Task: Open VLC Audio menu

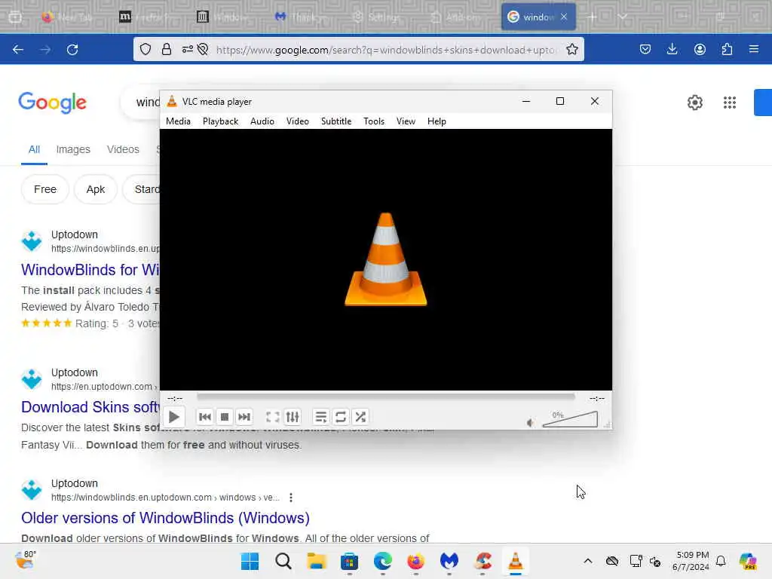Action: (x=262, y=121)
